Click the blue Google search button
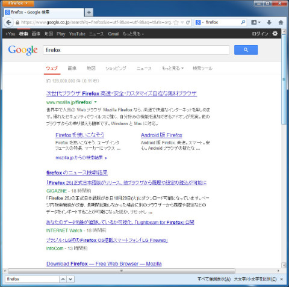This screenshot has width=289, height=287. click(246, 50)
